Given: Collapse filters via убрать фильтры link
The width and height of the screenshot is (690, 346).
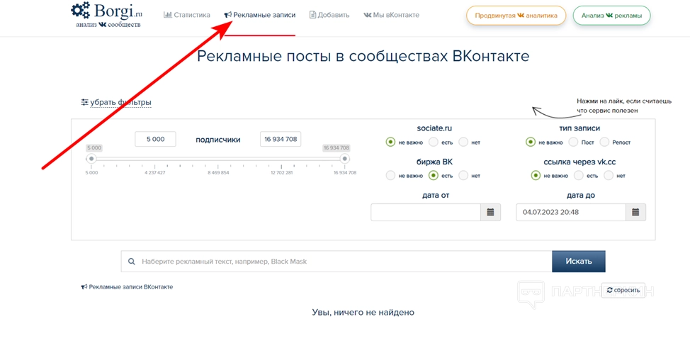Looking at the screenshot, I should [x=120, y=103].
